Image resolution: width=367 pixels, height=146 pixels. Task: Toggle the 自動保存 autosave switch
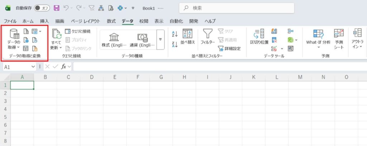point(42,8)
